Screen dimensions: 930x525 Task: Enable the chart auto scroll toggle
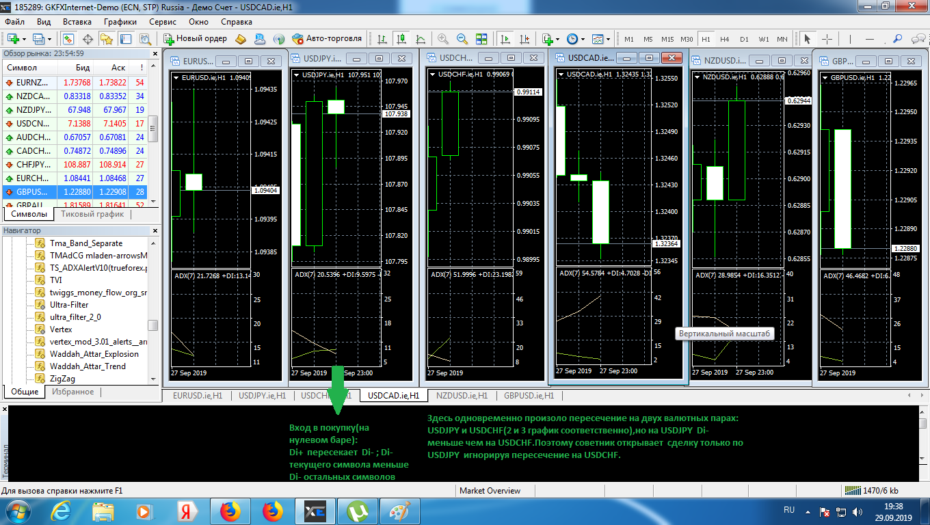point(505,39)
